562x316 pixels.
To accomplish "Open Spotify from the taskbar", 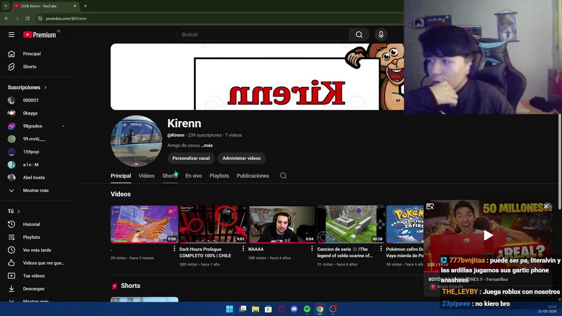I will [307, 309].
